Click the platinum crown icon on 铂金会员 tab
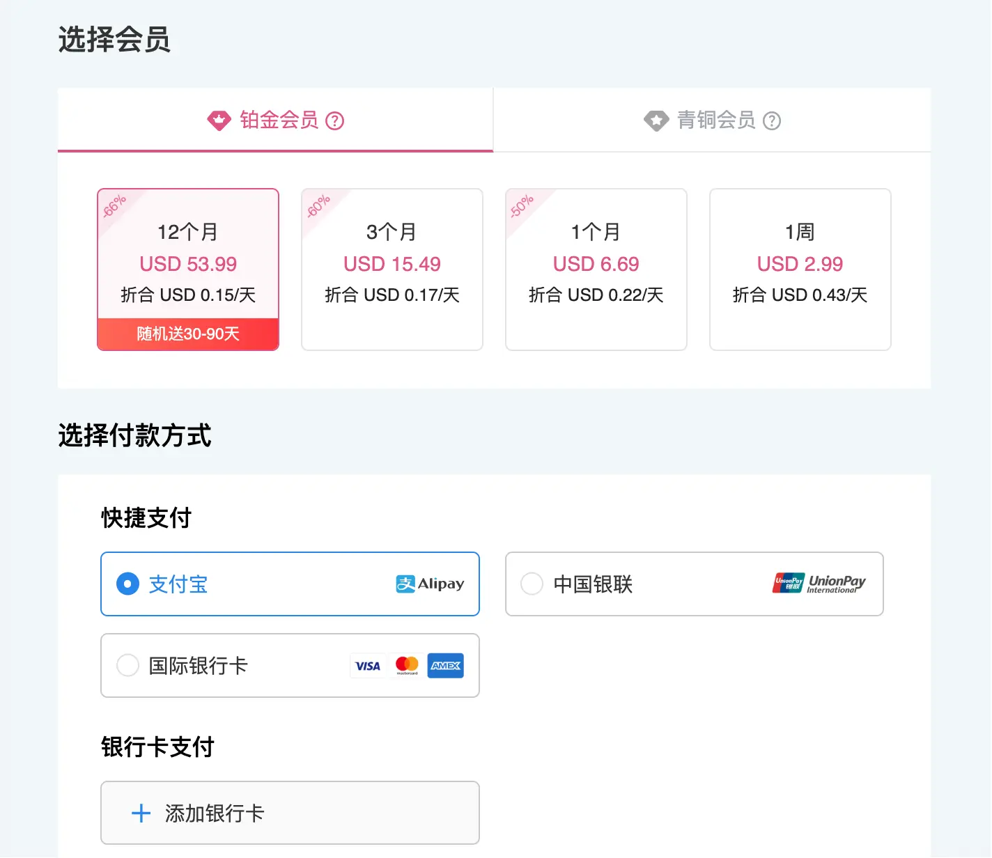This screenshot has height=858, width=992. 219,120
